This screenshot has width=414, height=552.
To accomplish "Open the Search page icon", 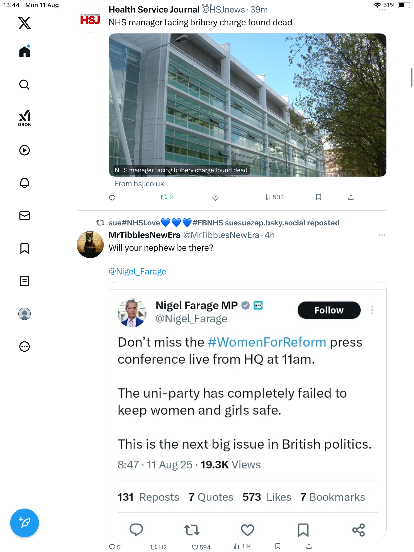I will click(x=25, y=85).
